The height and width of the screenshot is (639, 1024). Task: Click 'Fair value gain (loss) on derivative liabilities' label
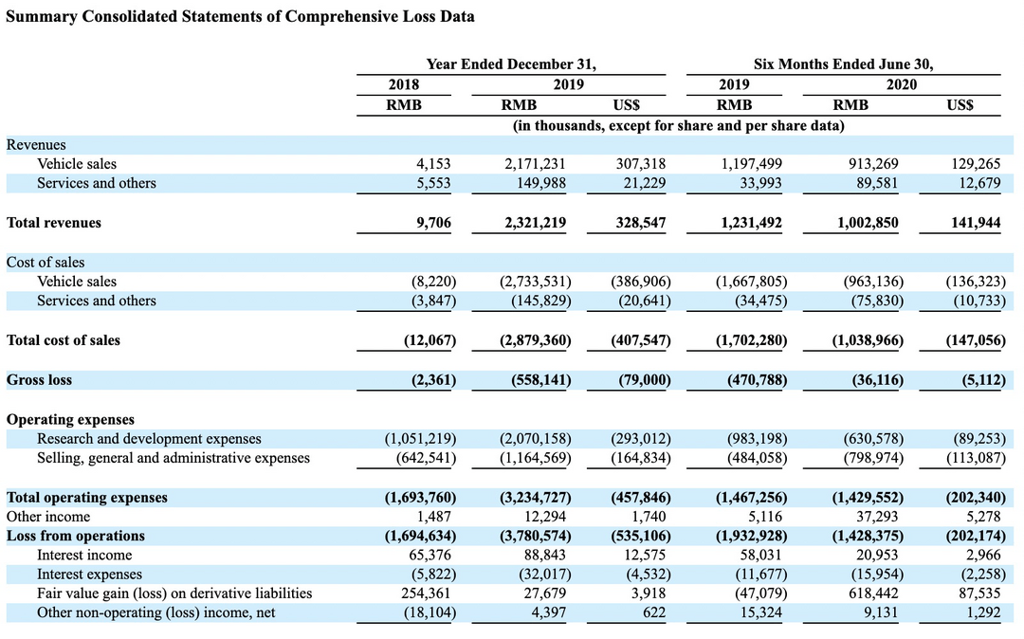(x=174, y=593)
